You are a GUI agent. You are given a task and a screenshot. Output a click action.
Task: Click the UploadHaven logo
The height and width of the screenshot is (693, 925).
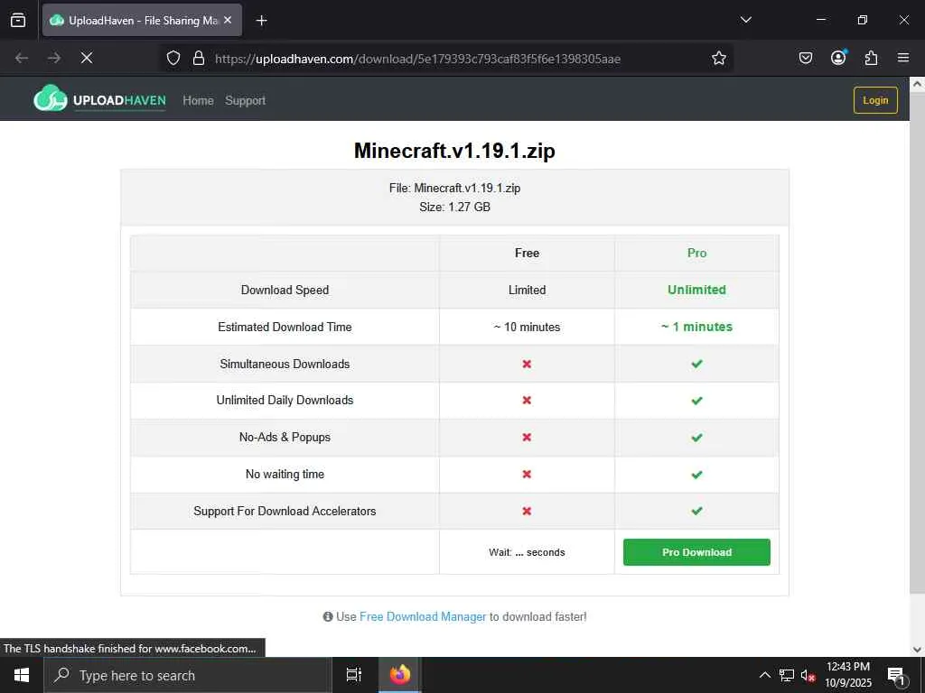point(99,99)
